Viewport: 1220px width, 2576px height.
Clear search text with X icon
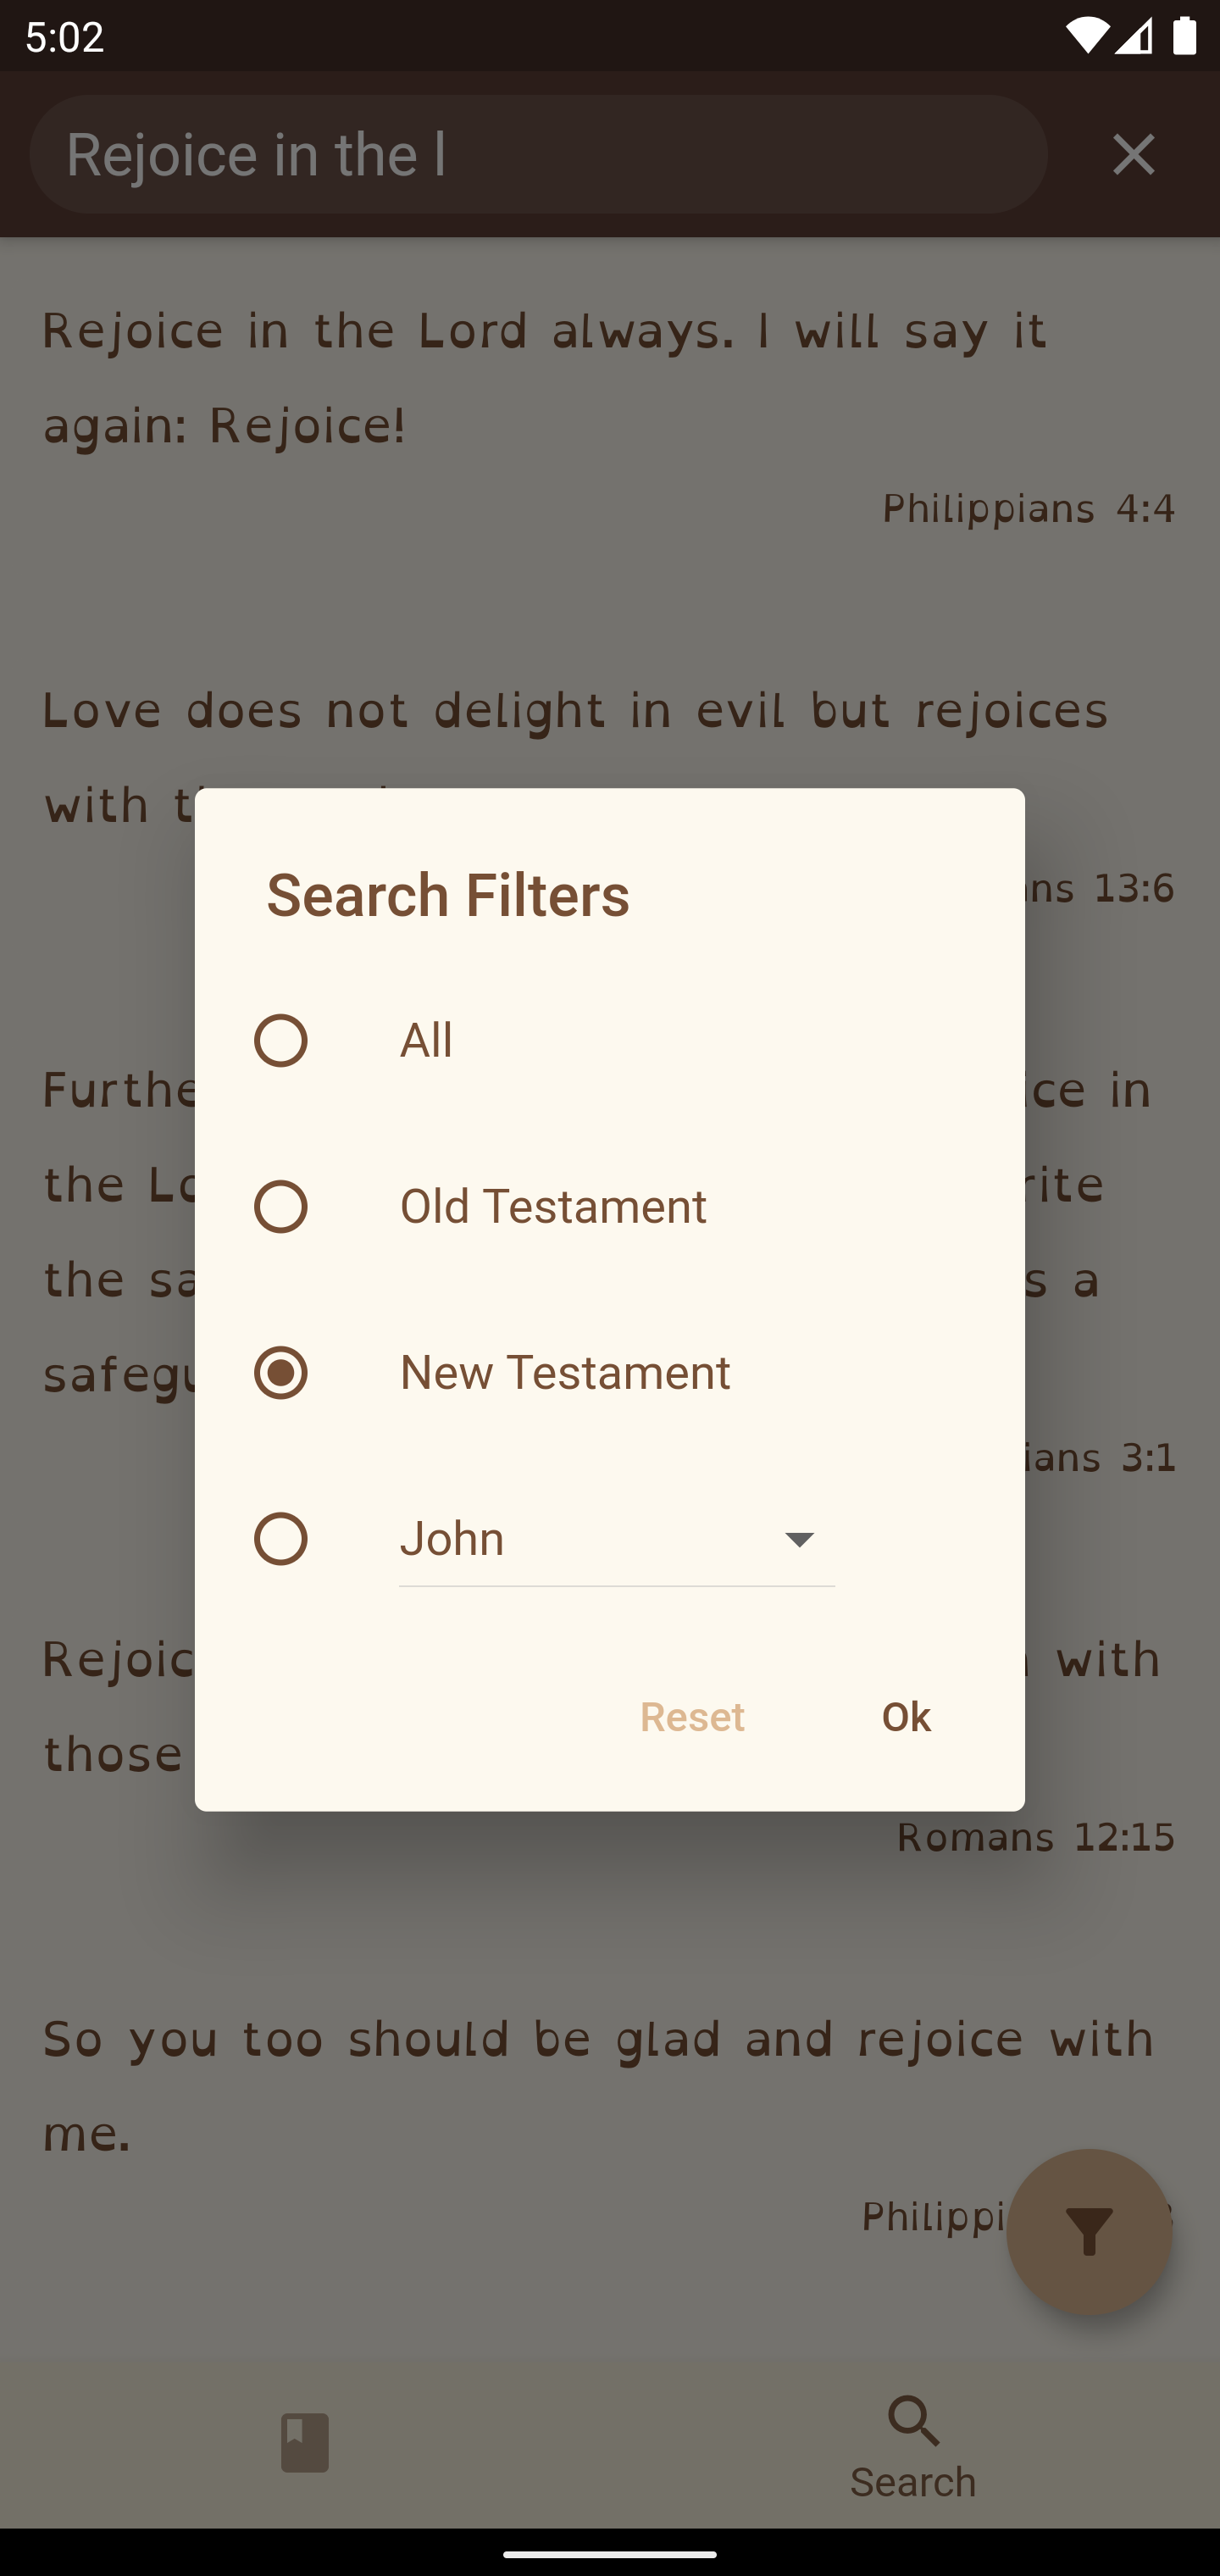click(1133, 154)
